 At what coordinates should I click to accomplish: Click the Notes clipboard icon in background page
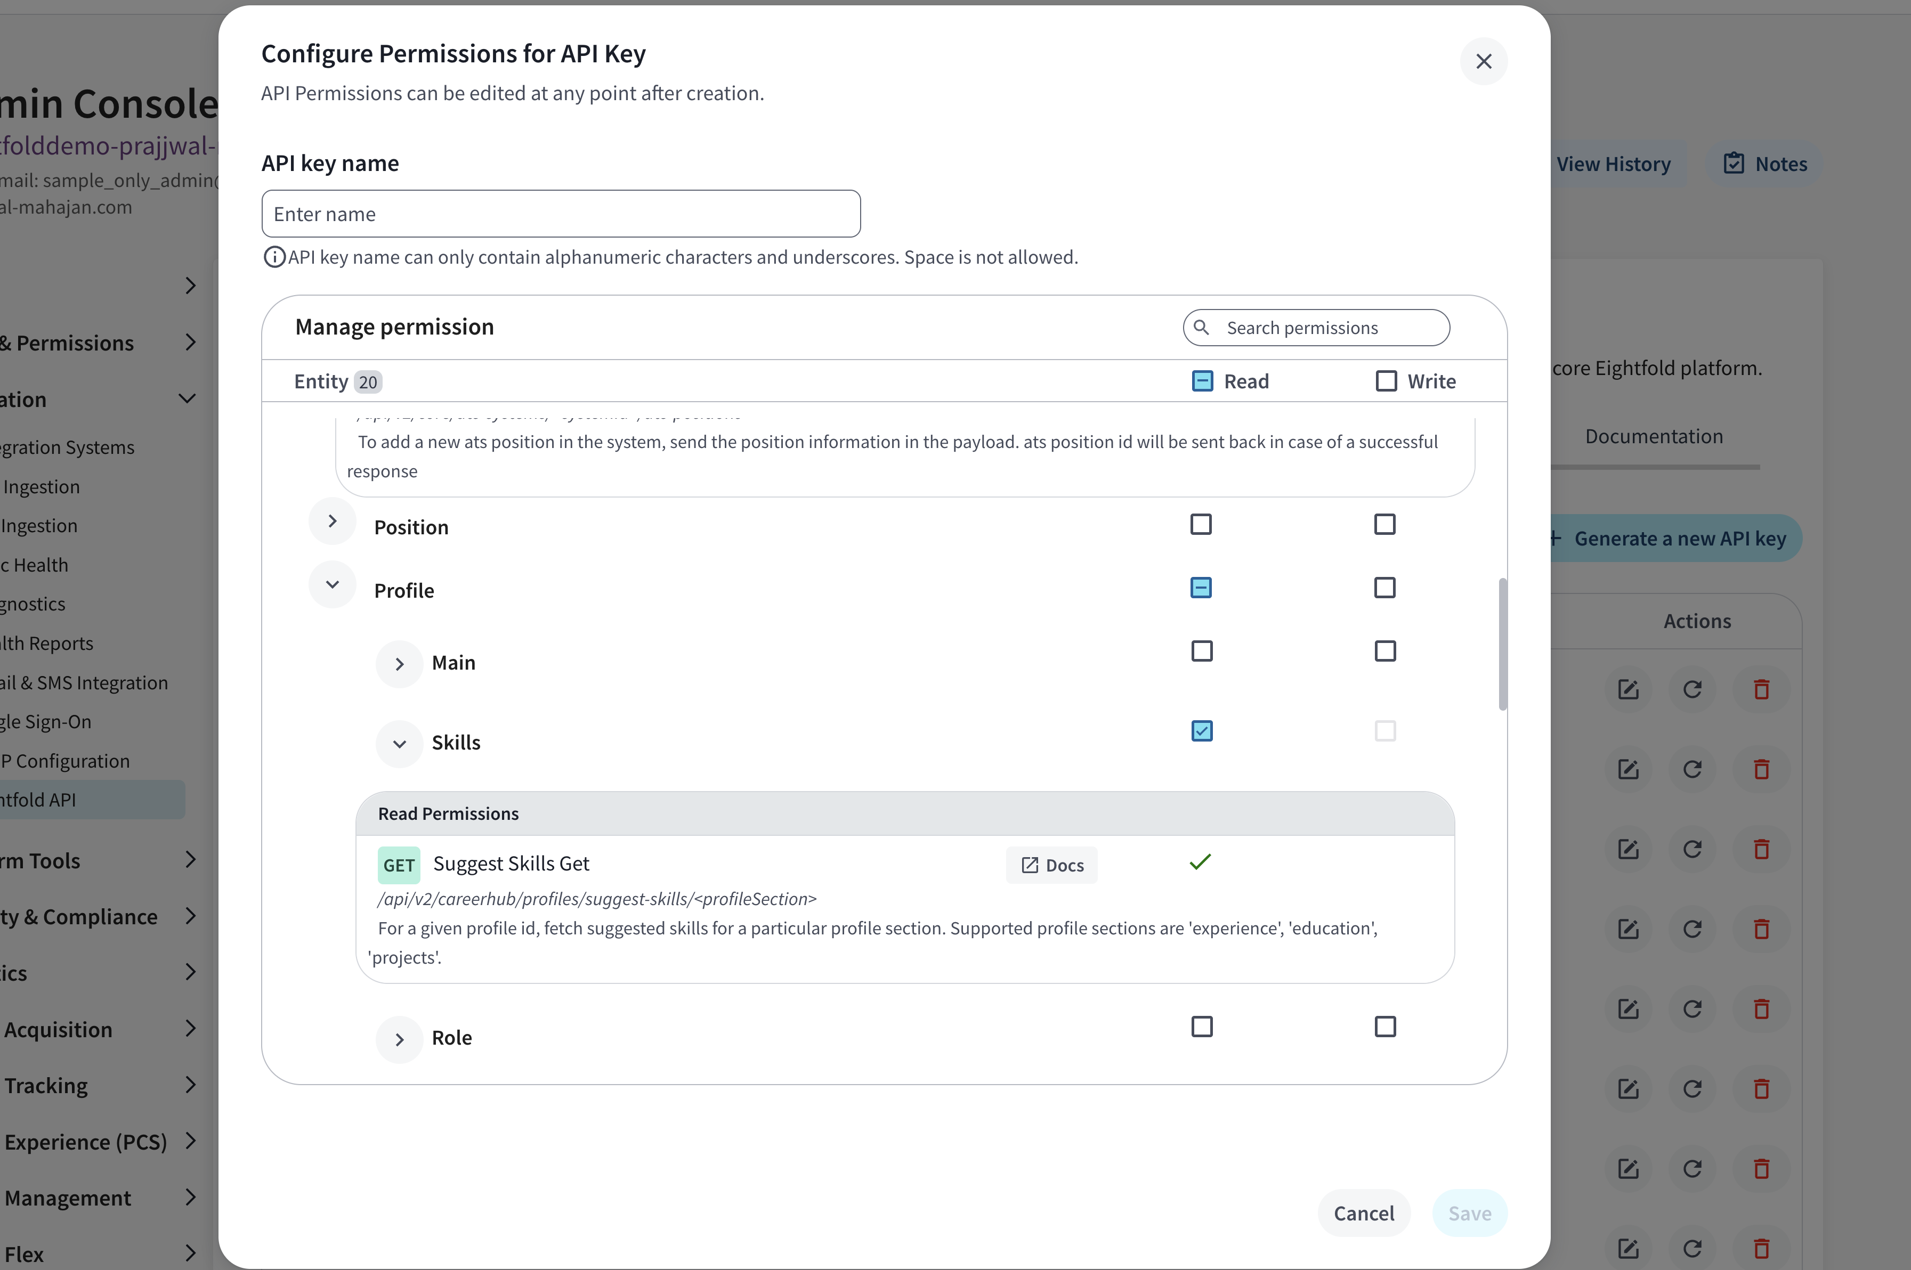1734,164
